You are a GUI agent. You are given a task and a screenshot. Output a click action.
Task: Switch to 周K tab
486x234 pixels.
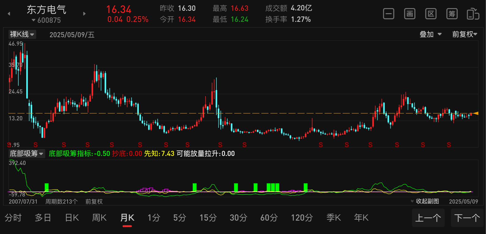(x=99, y=218)
